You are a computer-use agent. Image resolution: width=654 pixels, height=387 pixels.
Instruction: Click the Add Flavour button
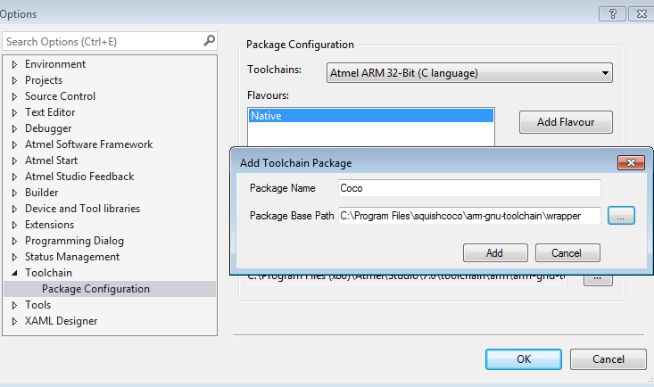pos(566,122)
